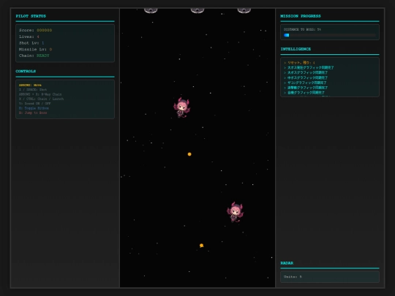Click the CONTROLS heading
395x296 pixels.
(26, 71)
